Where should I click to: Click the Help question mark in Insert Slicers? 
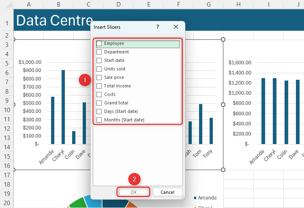(158, 27)
